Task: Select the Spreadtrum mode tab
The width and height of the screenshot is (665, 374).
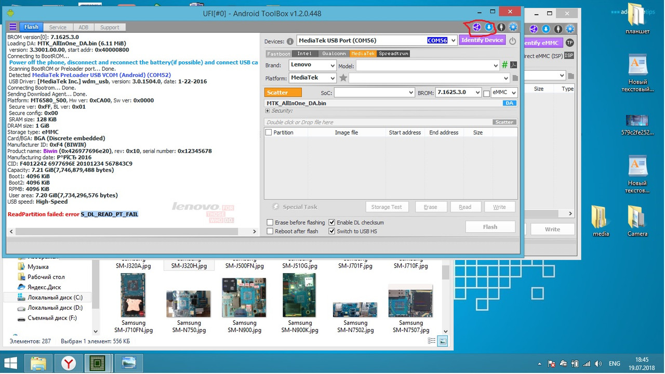Action: point(393,54)
